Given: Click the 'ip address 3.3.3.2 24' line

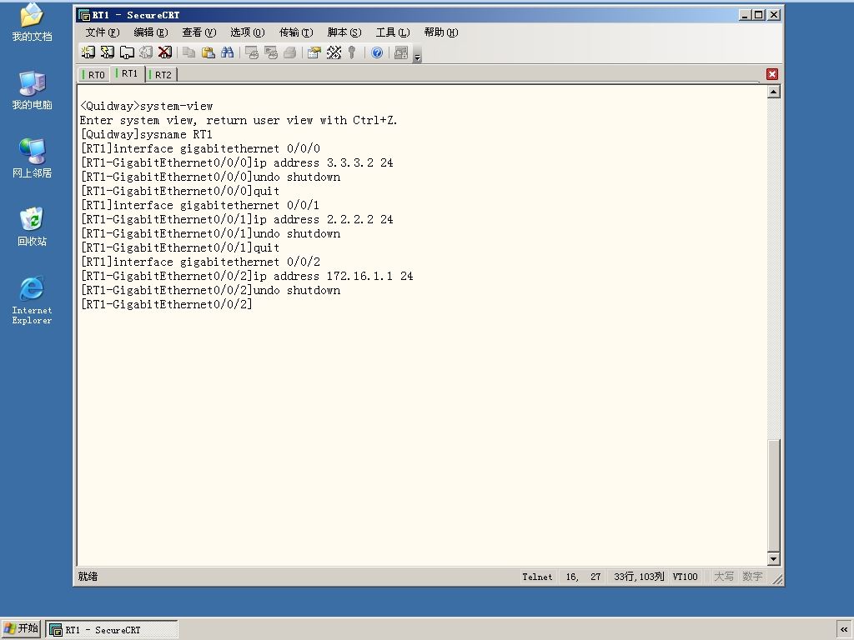Looking at the screenshot, I should pyautogui.click(x=237, y=162).
